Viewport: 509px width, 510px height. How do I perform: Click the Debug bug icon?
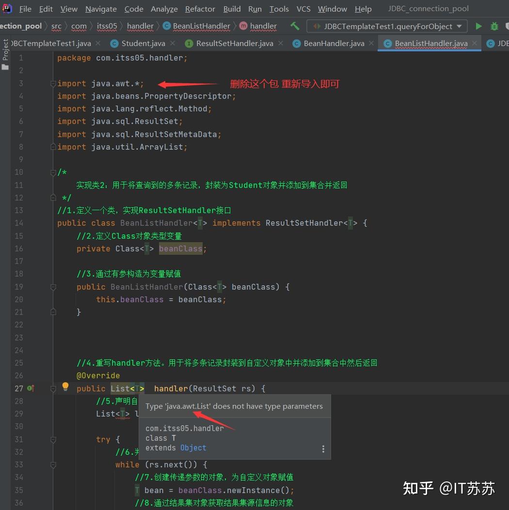494,26
